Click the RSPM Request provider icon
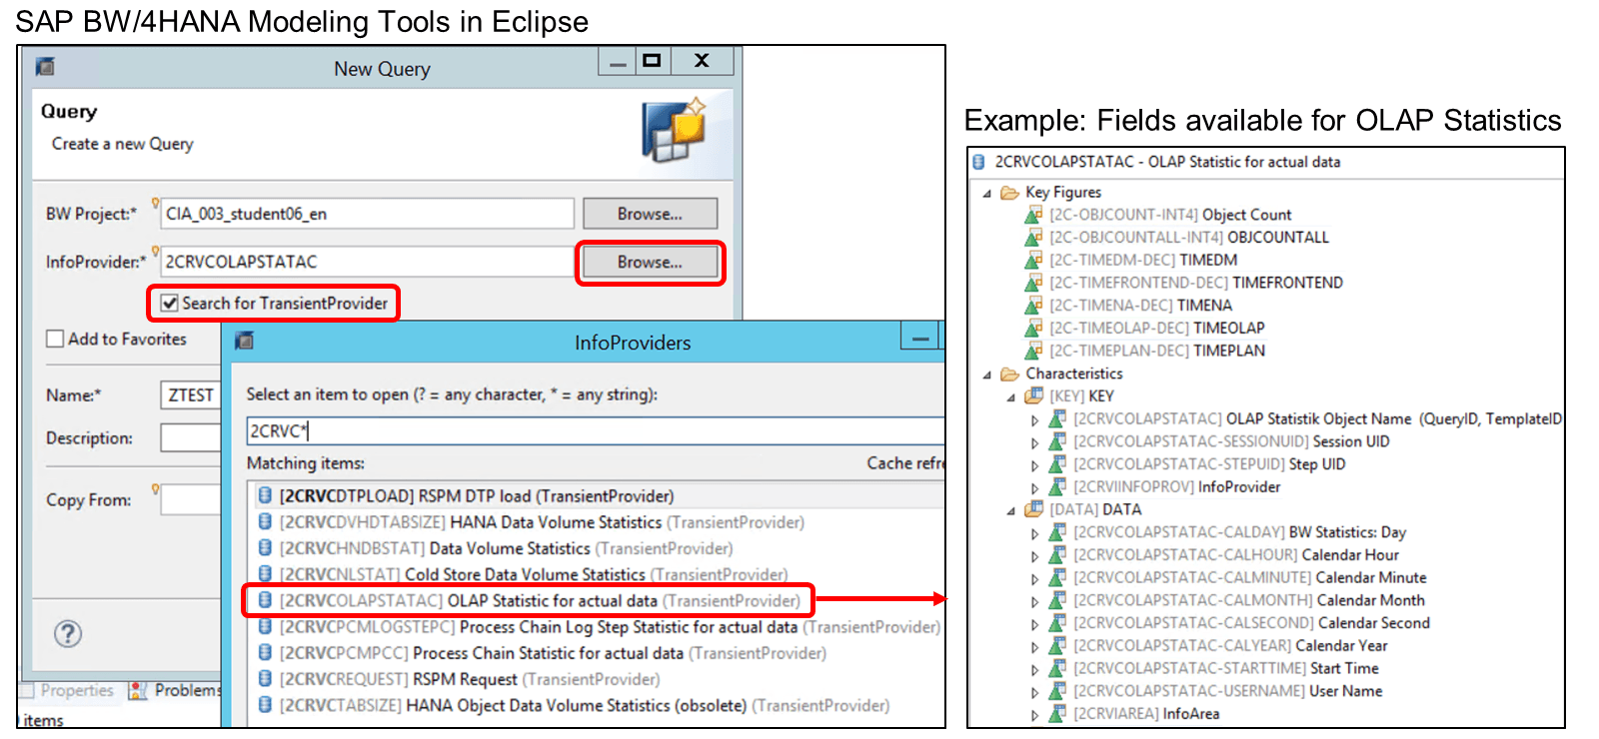Image resolution: width=1599 pixels, height=739 pixels. pyautogui.click(x=265, y=679)
